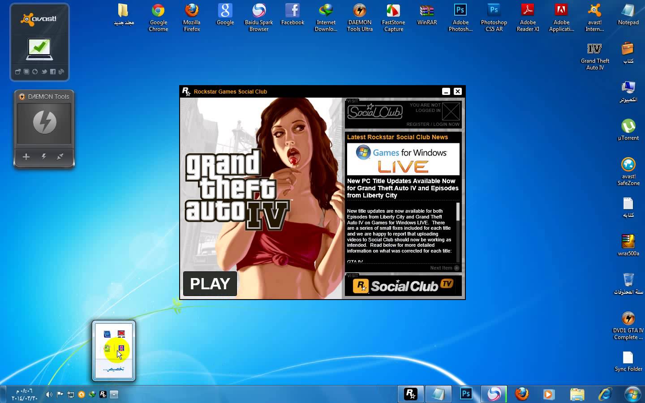Screen dimensions: 645x403
Task: Close the Rockstar Games Social Club window
Action: (457, 91)
